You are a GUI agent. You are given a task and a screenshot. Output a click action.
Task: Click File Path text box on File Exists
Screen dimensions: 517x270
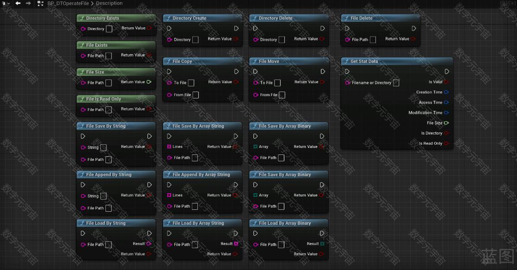pos(109,56)
